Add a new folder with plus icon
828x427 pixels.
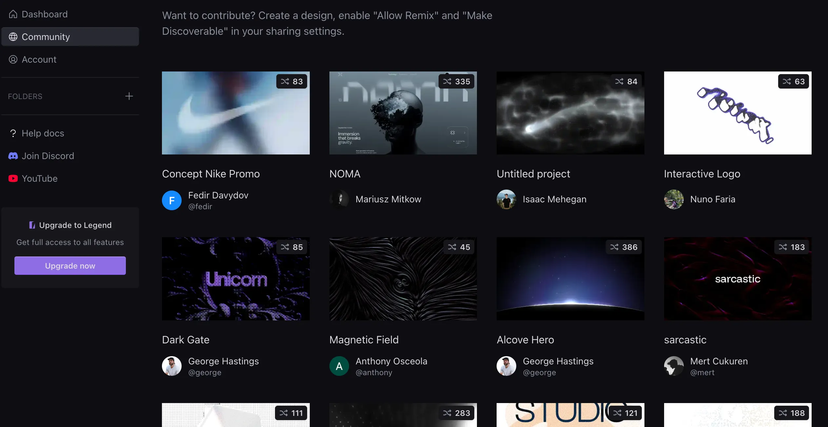pyautogui.click(x=129, y=96)
